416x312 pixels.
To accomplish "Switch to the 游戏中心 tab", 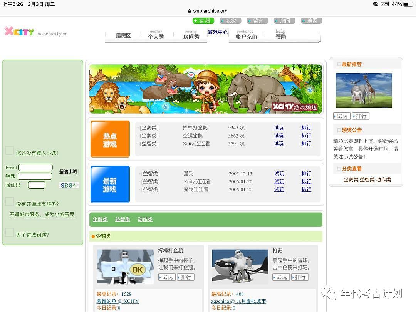I will [x=218, y=32].
